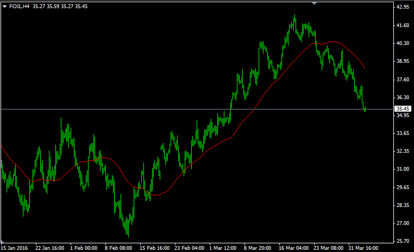This screenshot has height=252, width=414.
Task: Click the 41.60 price scale label
Action: tap(403, 25)
